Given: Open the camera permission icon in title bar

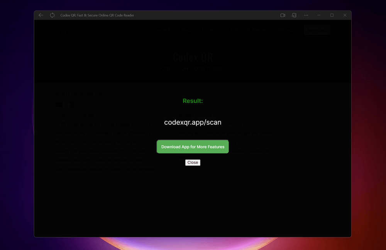Looking at the screenshot, I should coord(283,15).
